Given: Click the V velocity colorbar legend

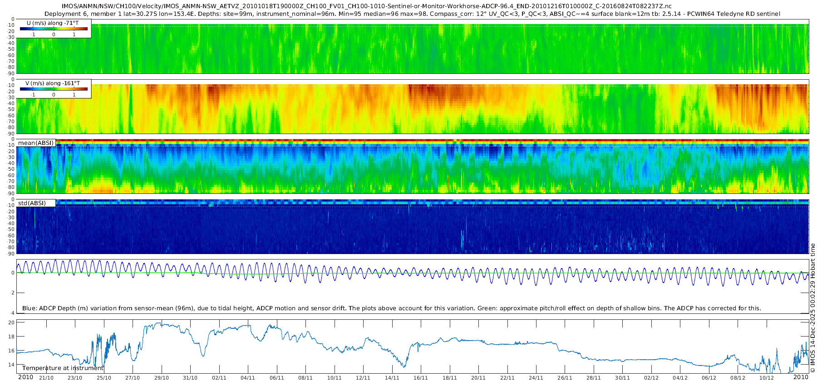Looking at the screenshot, I should pyautogui.click(x=54, y=89).
